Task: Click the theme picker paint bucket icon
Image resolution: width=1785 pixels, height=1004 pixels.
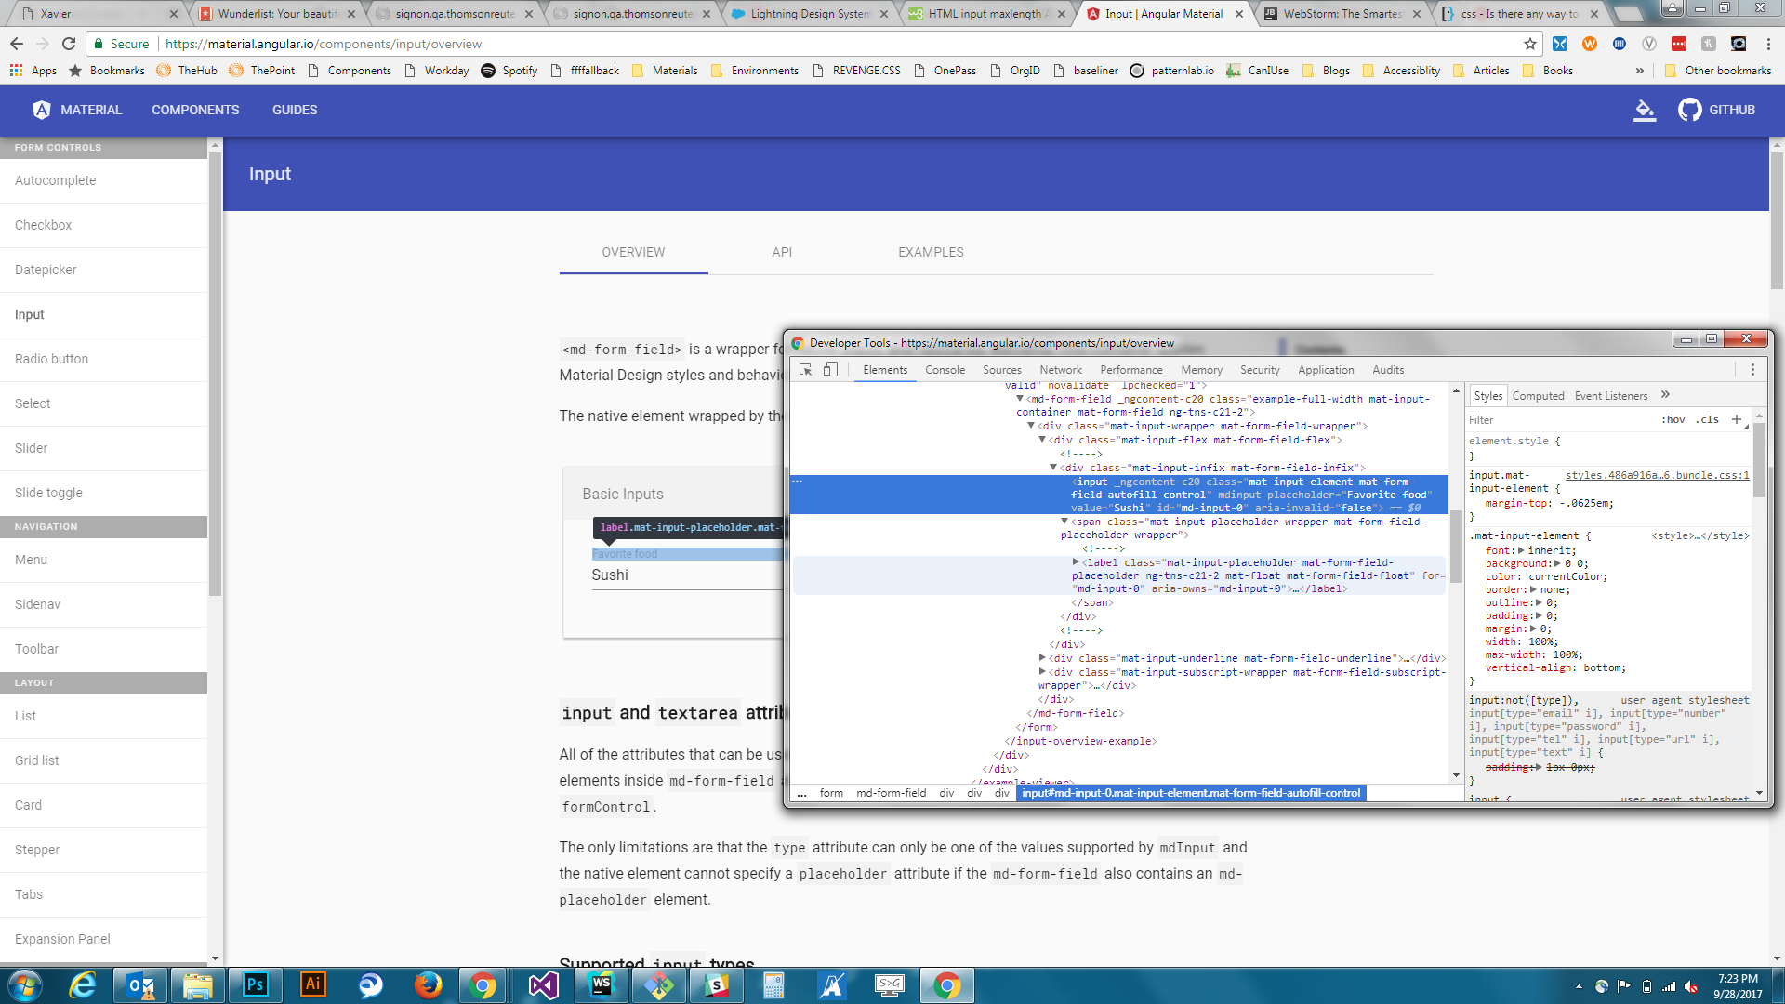Action: [x=1644, y=110]
